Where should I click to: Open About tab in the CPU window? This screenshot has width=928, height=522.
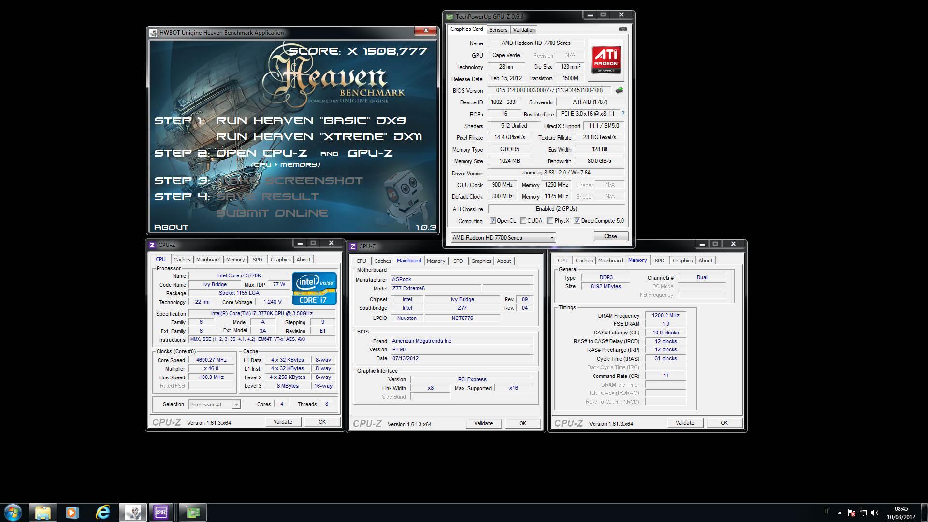[304, 260]
